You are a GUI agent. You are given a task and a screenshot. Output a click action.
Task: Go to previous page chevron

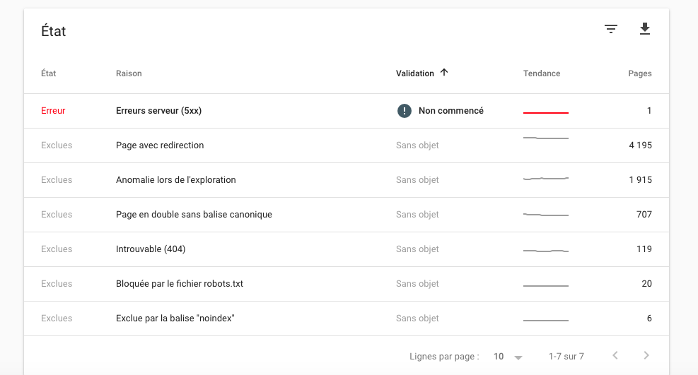[615, 355]
